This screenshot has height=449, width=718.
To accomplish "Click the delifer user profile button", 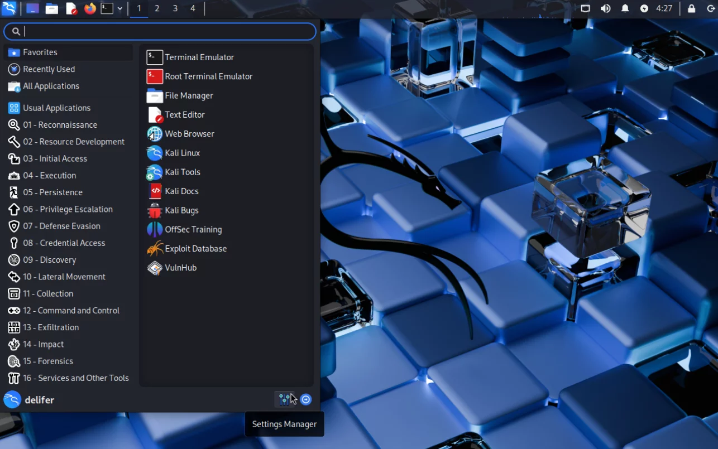I will 29,400.
